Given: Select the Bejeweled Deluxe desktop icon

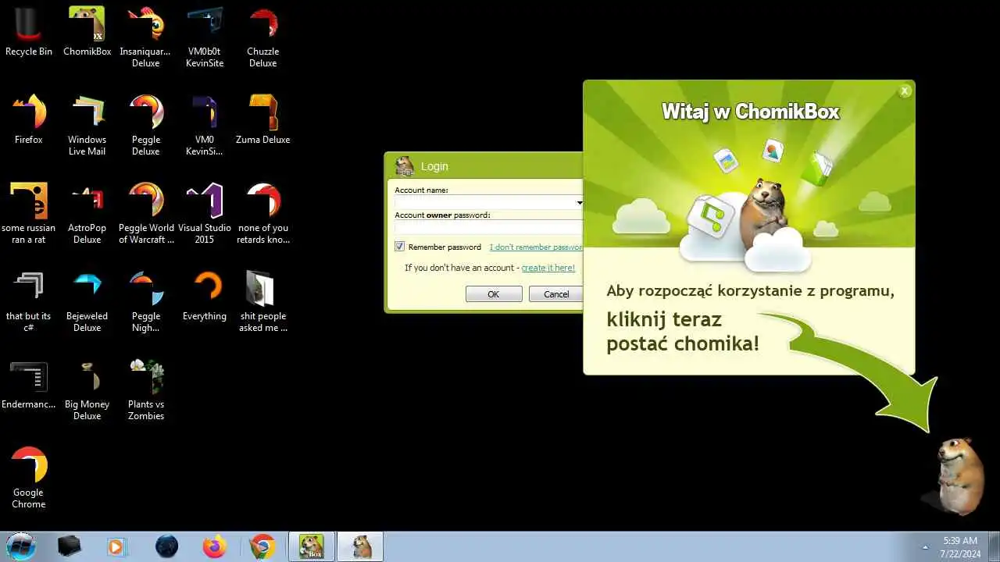Looking at the screenshot, I should 87,303.
